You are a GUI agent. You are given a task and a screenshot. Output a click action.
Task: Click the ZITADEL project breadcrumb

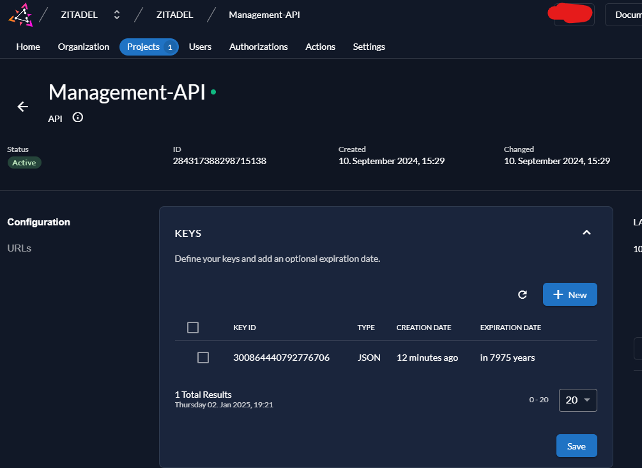click(x=175, y=15)
